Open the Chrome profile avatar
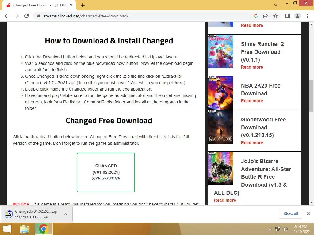Screen dimensions: 314x235 (x=297, y=16)
